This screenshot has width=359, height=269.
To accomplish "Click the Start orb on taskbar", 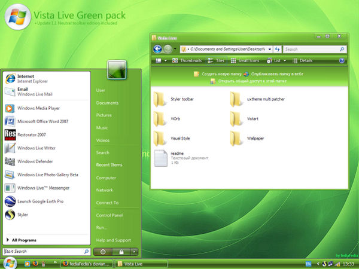I will pos(10,262).
